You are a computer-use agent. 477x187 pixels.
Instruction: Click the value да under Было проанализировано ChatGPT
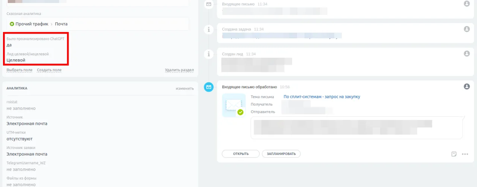coord(9,45)
